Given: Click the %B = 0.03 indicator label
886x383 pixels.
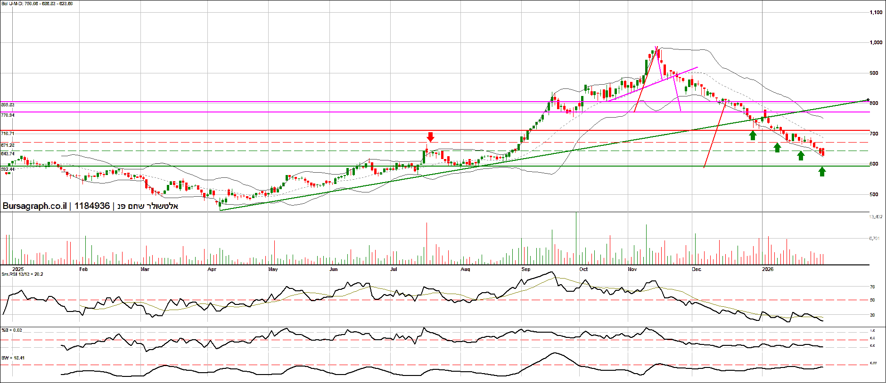Looking at the screenshot, I should (x=12, y=330).
